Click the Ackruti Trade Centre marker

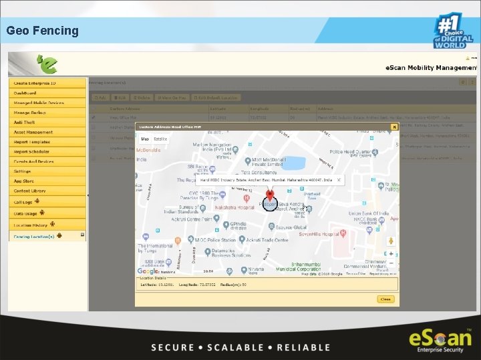point(242,239)
